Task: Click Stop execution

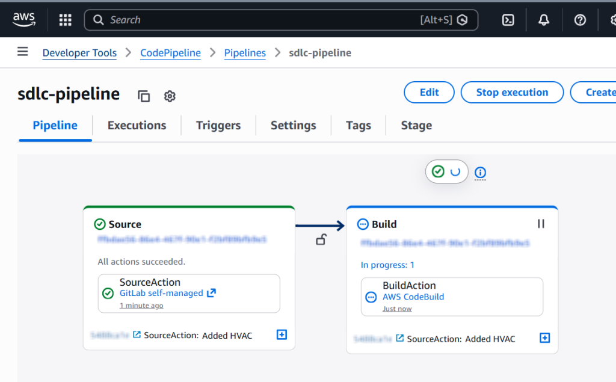Action: click(512, 93)
